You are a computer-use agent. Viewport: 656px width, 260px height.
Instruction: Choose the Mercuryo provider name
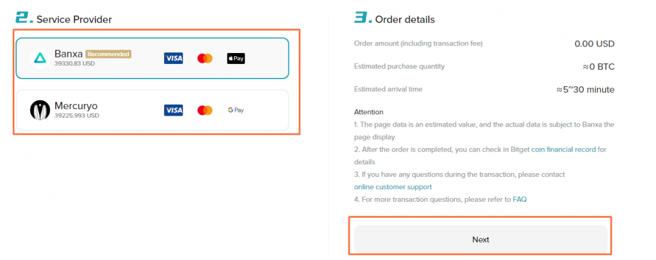click(76, 105)
